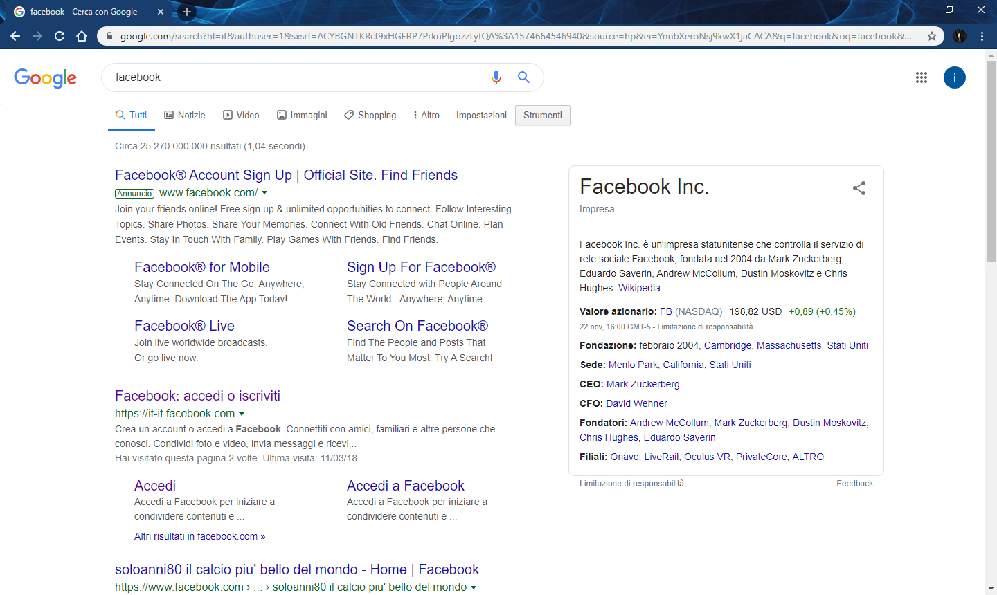View site info via padlock icon

(109, 36)
